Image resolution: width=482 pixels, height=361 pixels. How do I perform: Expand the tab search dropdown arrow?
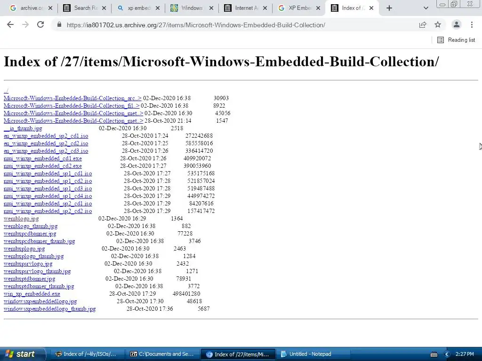pyautogui.click(x=426, y=8)
